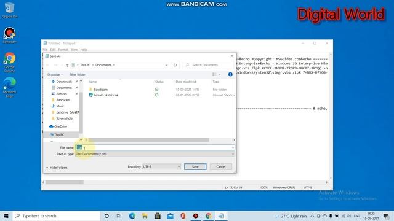Open Office from the taskbar
This screenshot has height=221, width=394.
[x=183, y=215]
